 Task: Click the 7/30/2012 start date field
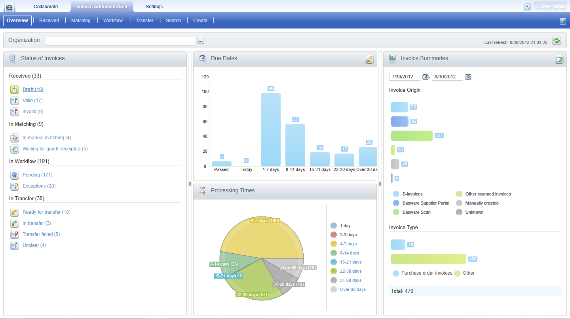[x=405, y=77]
